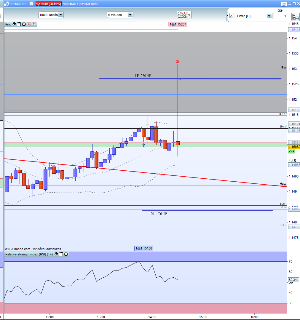Show EURUSD instrument info

tap(31, 4)
